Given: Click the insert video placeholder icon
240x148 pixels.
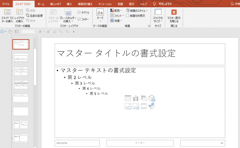Looking at the screenshot, I should [144, 106].
